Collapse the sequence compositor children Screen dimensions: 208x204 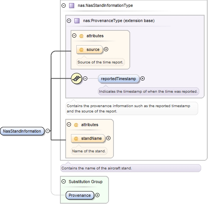click(85, 78)
